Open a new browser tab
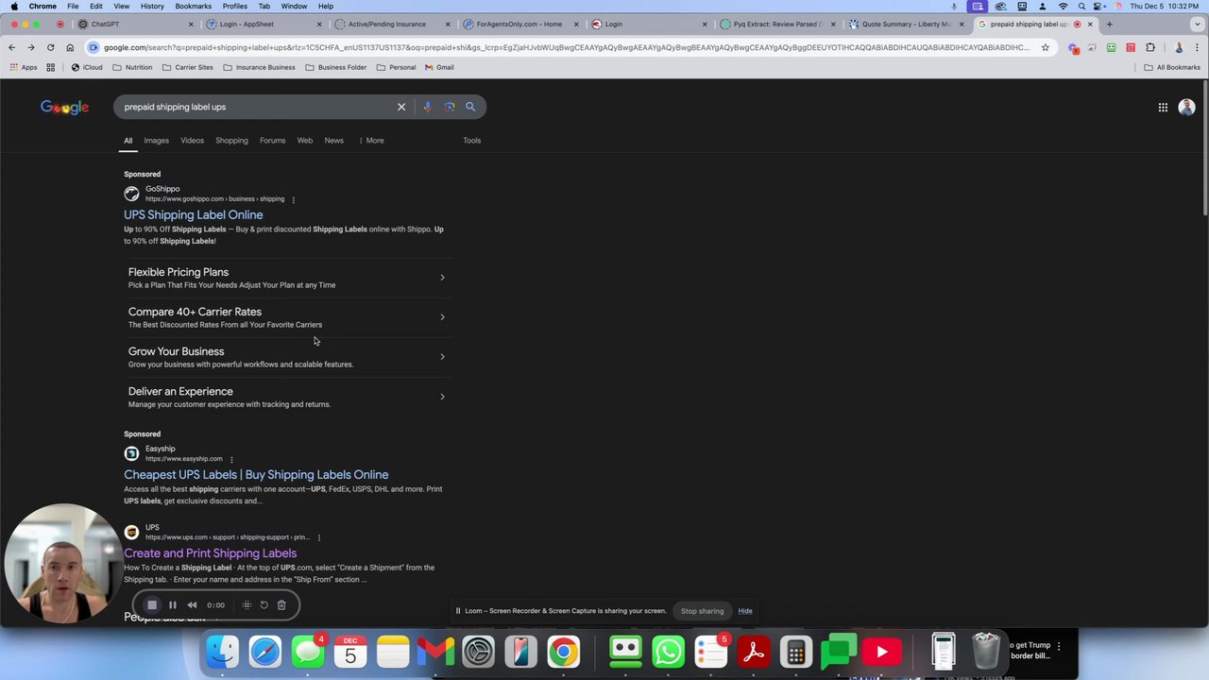The image size is (1209, 680). click(x=1109, y=24)
